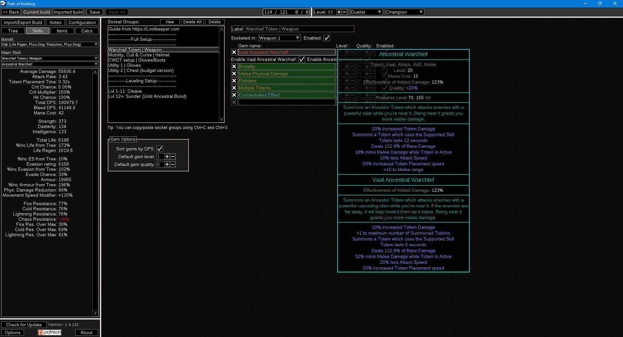Open the About dialog
623x337 pixels.
87,332
